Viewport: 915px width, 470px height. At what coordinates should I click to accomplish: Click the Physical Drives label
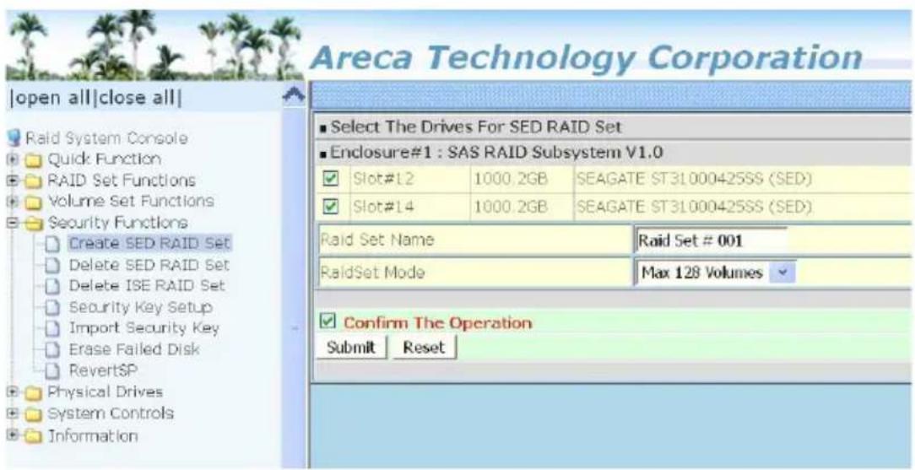(x=105, y=392)
